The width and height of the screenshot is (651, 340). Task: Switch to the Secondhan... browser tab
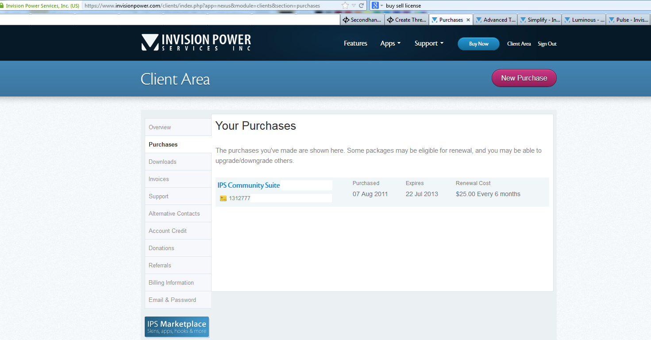click(x=362, y=20)
